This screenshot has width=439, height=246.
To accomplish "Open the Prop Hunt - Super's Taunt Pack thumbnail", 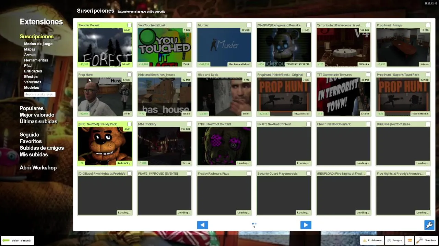I will click(x=403, y=97).
